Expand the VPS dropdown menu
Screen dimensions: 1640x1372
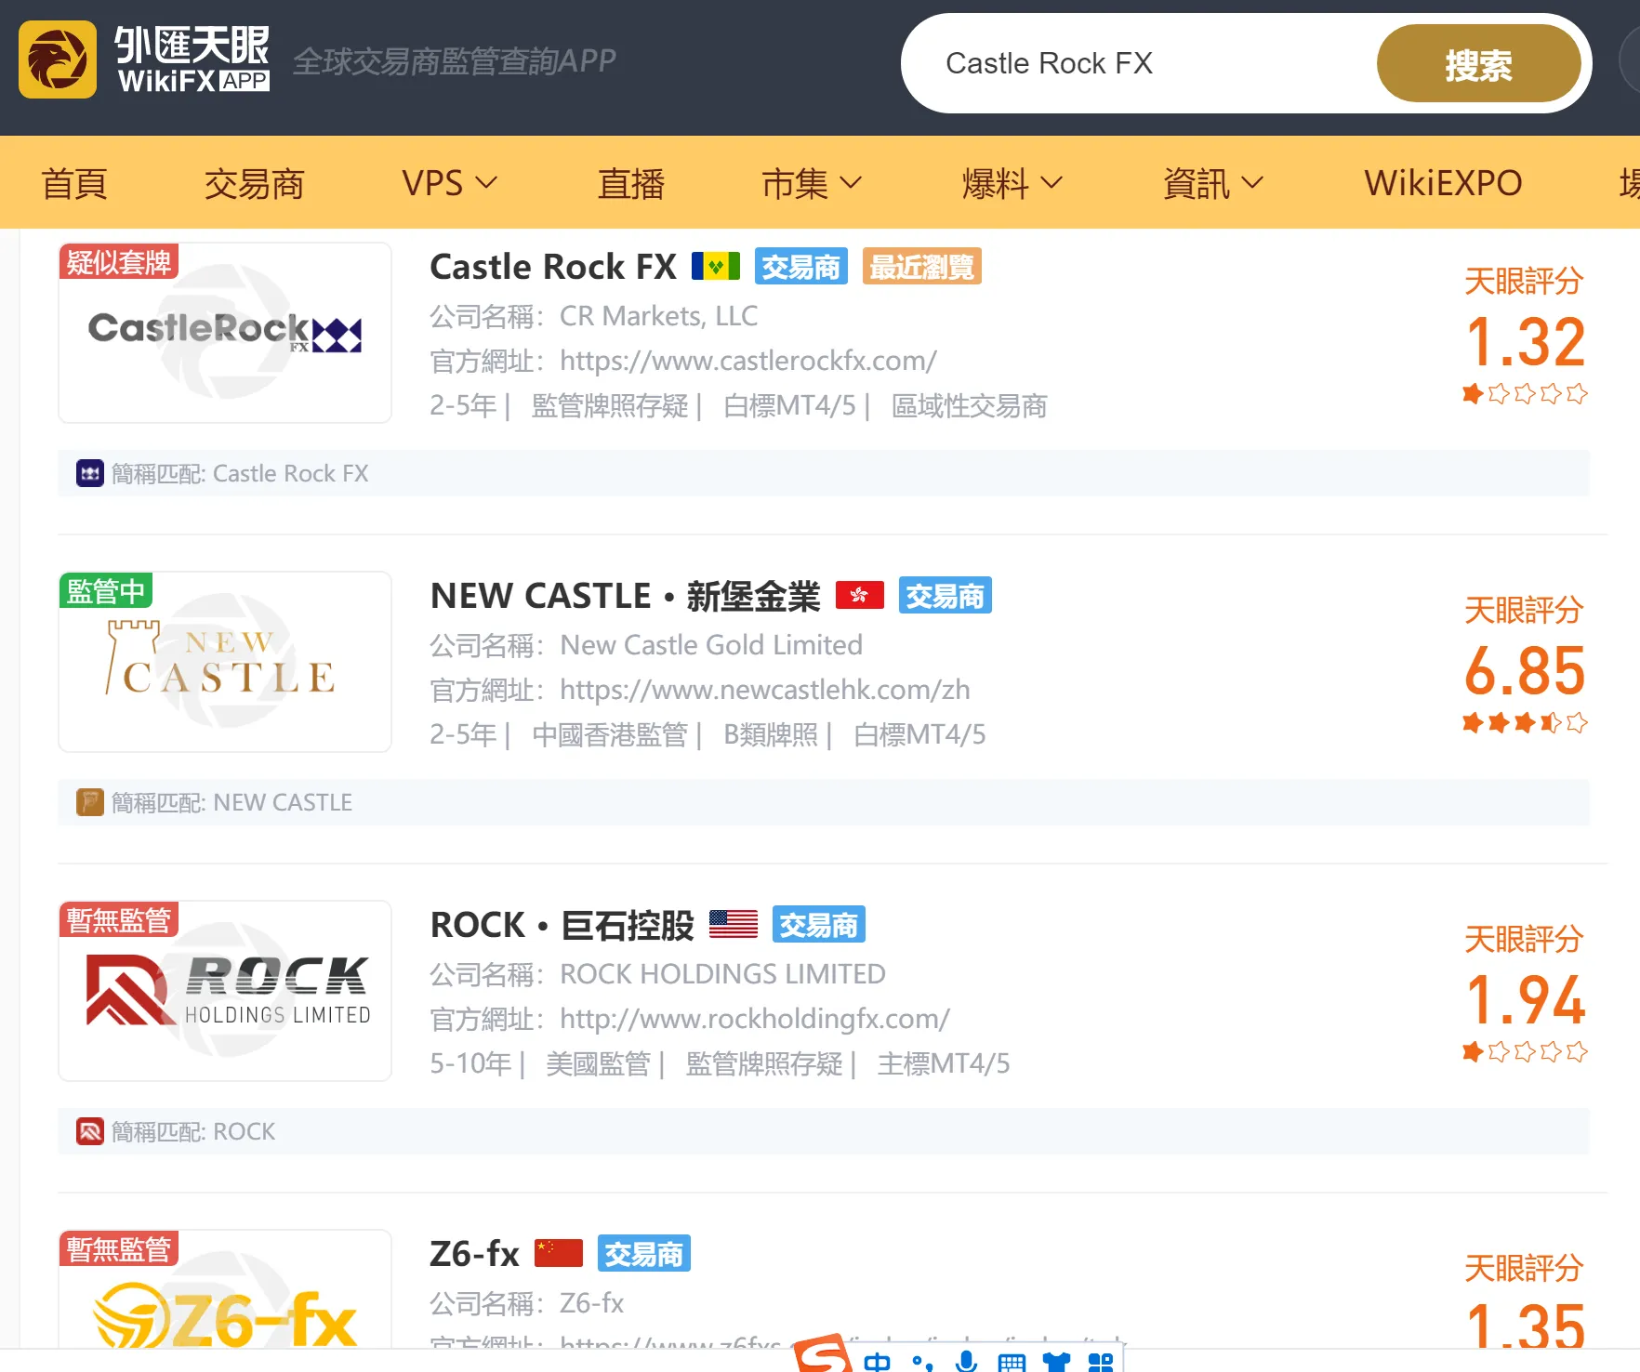coord(450,183)
